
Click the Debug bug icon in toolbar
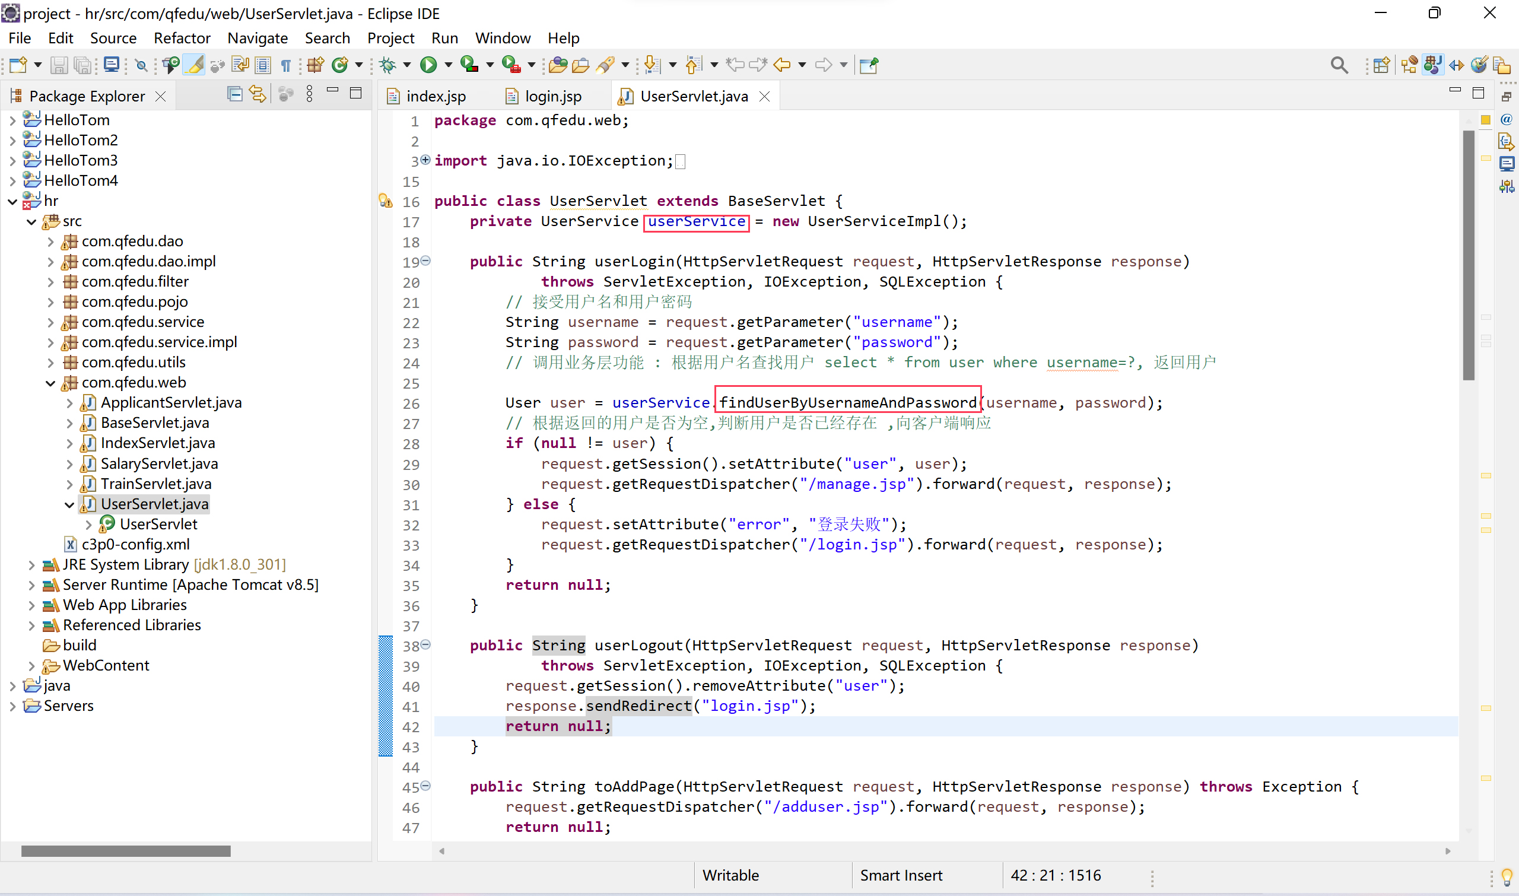pyautogui.click(x=387, y=65)
